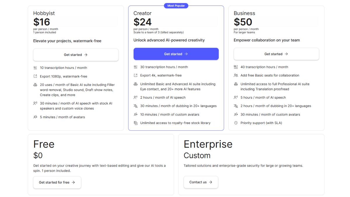Click clock icon beside Priority support
The height and width of the screenshot is (197, 350).
(236, 123)
